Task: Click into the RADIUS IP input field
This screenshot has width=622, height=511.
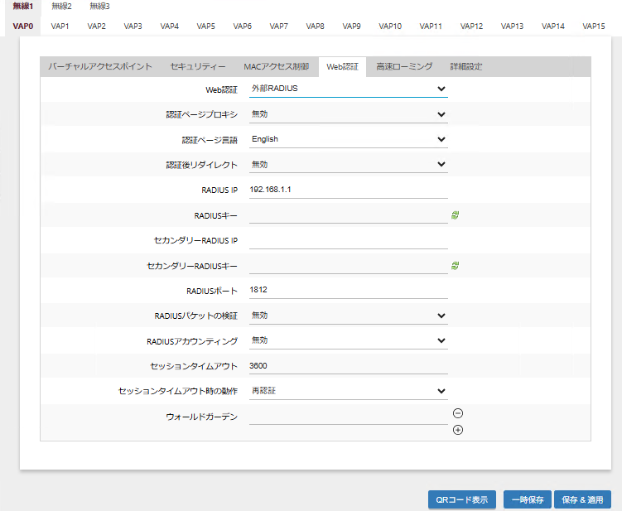Action: coord(348,190)
